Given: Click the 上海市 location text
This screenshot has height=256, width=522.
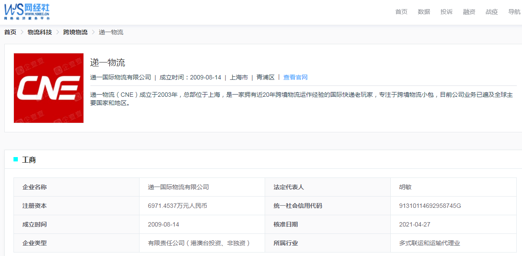Looking at the screenshot, I should [239, 77].
